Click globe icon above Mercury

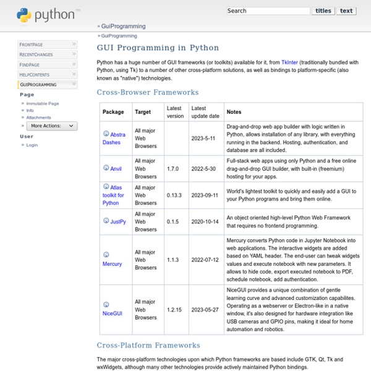106,255
